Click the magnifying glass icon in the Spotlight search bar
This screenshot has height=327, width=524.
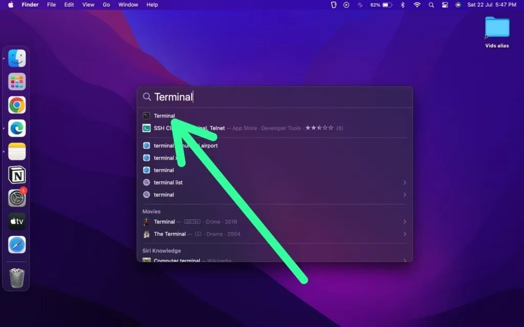147,97
